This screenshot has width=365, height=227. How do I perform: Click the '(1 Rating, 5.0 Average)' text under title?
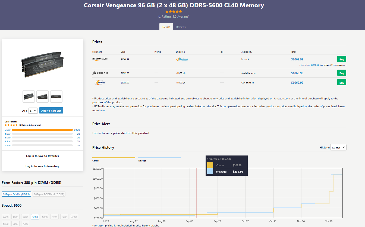coord(174,17)
